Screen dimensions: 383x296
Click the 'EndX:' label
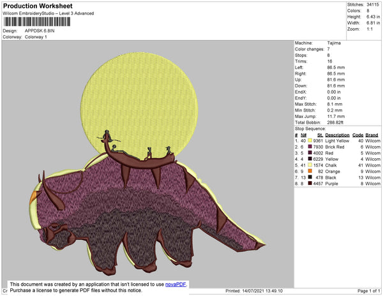[x=301, y=92]
